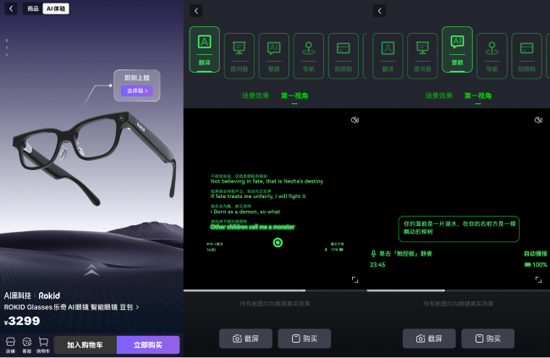Choose 提词器 teleprompter in the right panel

coord(422,56)
